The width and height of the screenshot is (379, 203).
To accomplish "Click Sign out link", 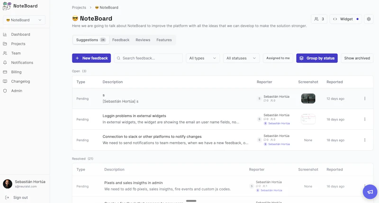I will pyautogui.click(x=20, y=197).
